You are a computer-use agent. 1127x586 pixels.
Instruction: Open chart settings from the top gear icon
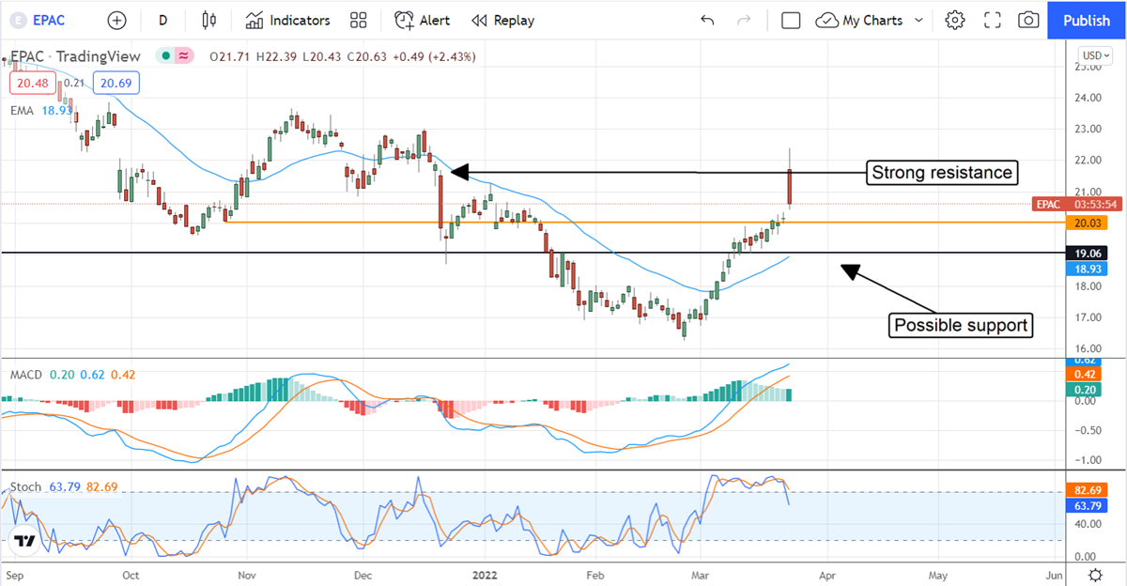pyautogui.click(x=955, y=20)
